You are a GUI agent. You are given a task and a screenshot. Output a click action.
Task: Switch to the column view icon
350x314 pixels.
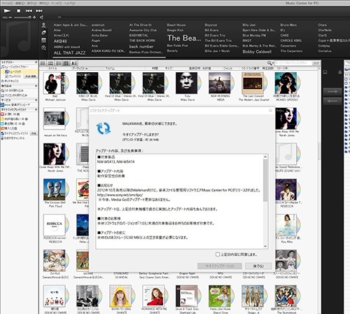pos(58,63)
